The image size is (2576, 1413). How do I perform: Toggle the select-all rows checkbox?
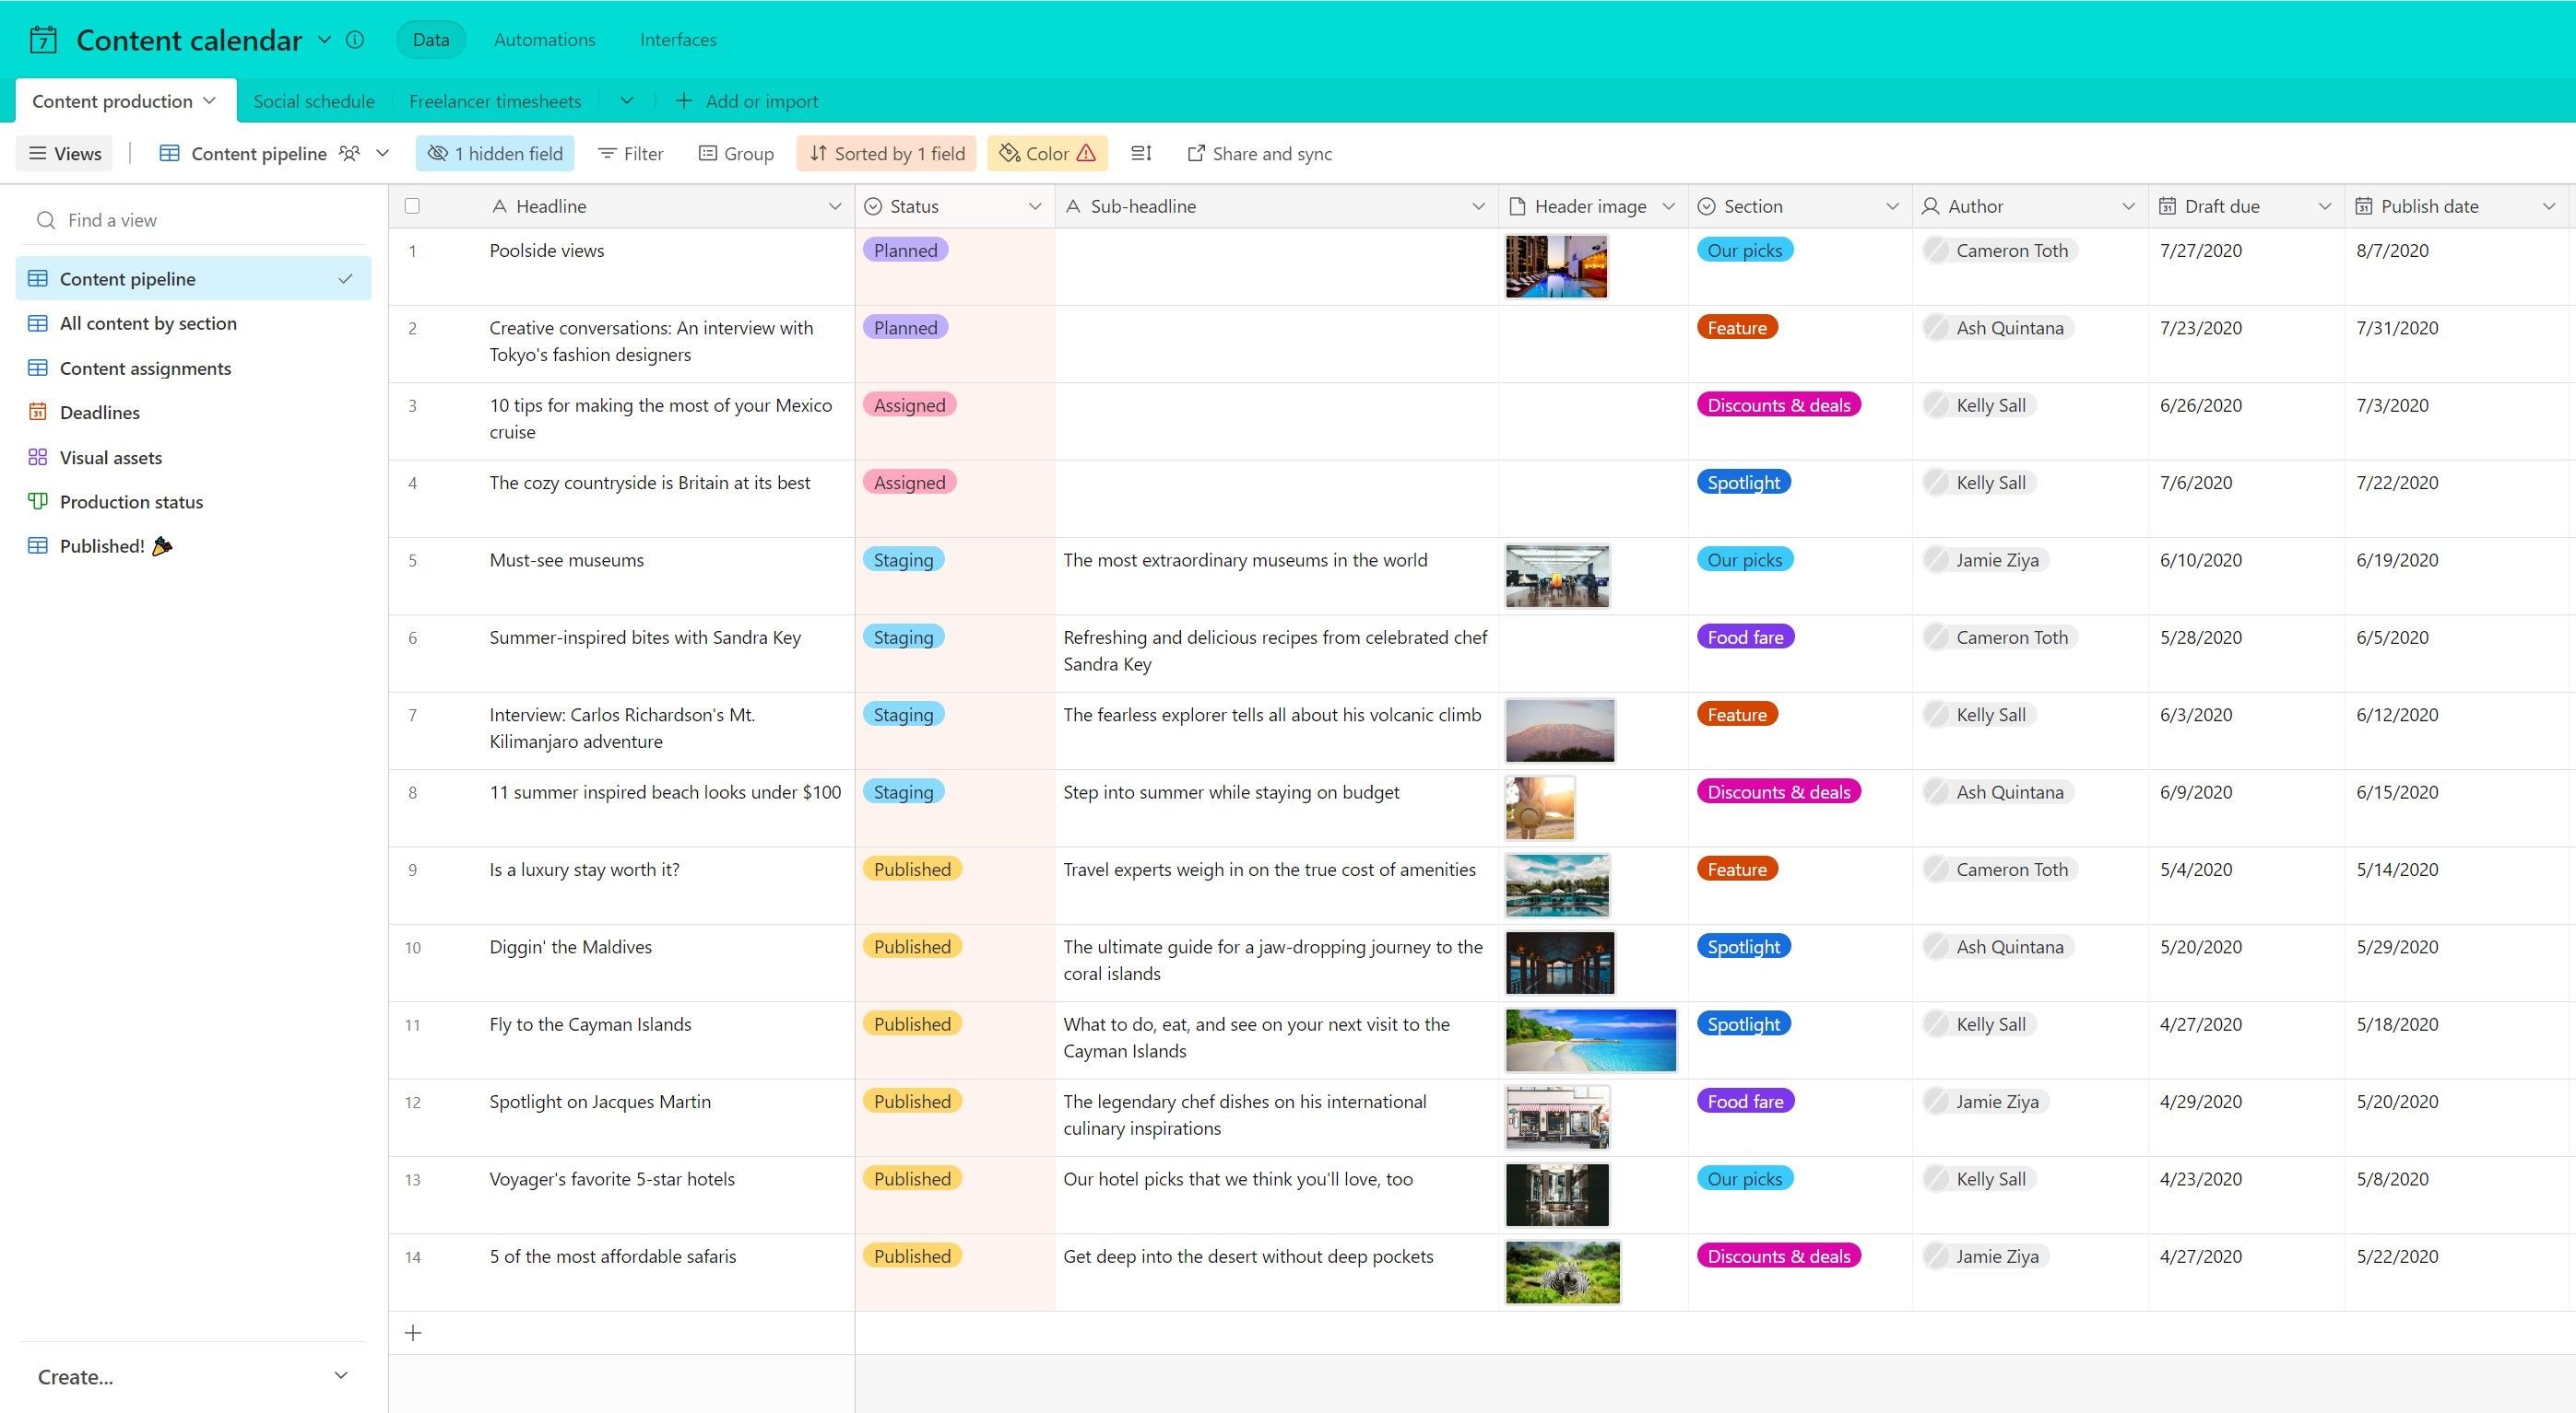(412, 205)
